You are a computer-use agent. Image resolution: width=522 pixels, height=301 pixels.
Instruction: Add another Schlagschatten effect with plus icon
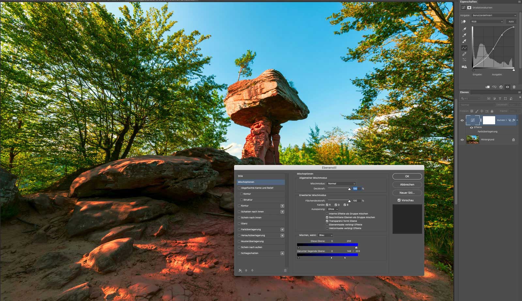click(x=282, y=253)
